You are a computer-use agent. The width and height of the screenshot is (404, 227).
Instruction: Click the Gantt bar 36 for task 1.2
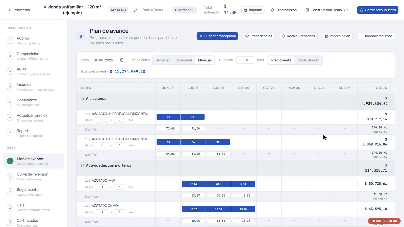click(x=218, y=142)
